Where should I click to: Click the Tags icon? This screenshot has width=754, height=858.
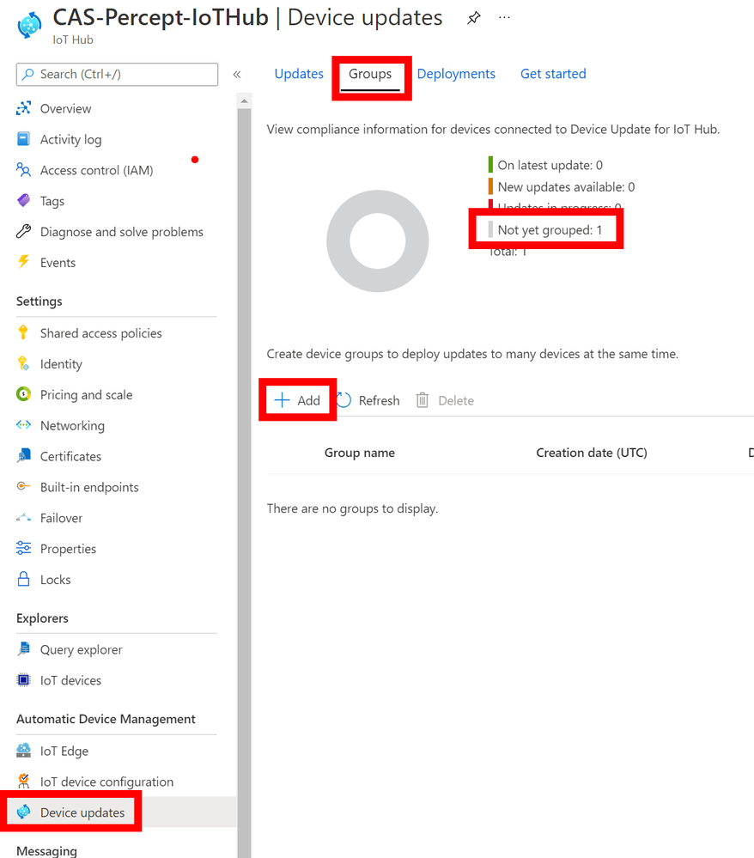point(23,201)
